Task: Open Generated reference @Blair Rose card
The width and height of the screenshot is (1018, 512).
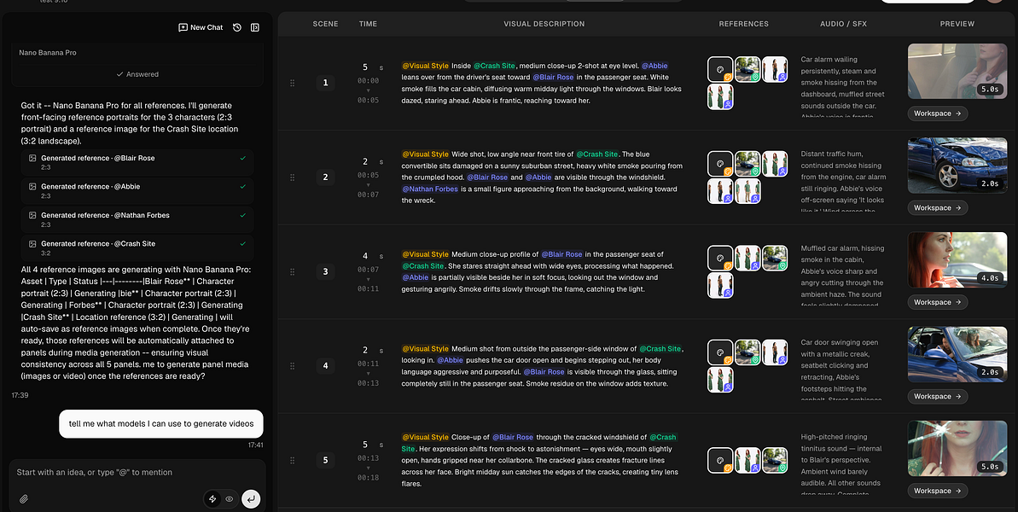Action: (x=137, y=162)
